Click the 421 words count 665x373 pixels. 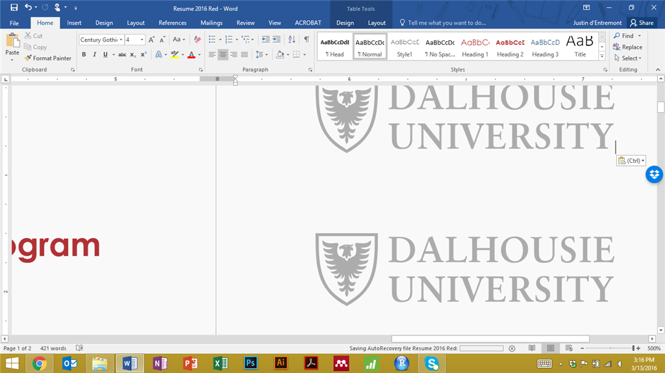pos(53,348)
